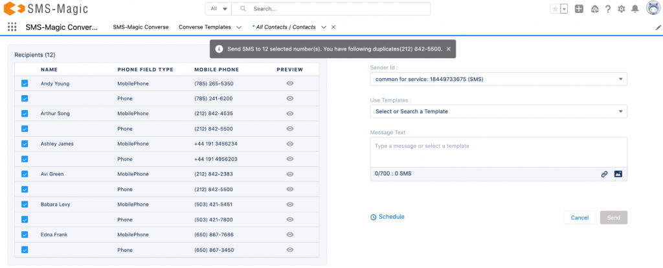Click the Send button
The width and height of the screenshot is (663, 268).
click(614, 218)
